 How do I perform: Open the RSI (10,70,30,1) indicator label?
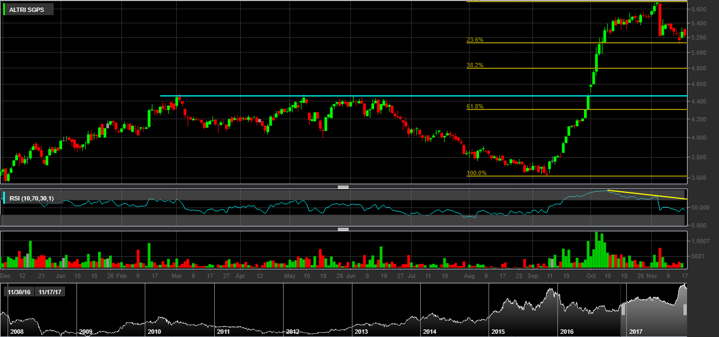pos(31,198)
